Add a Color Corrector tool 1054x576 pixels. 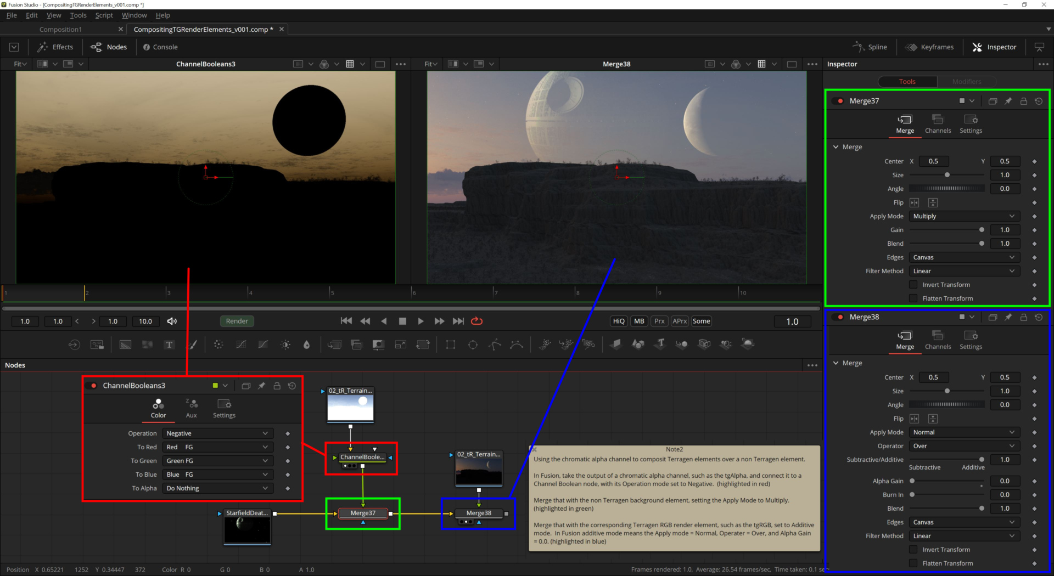218,345
